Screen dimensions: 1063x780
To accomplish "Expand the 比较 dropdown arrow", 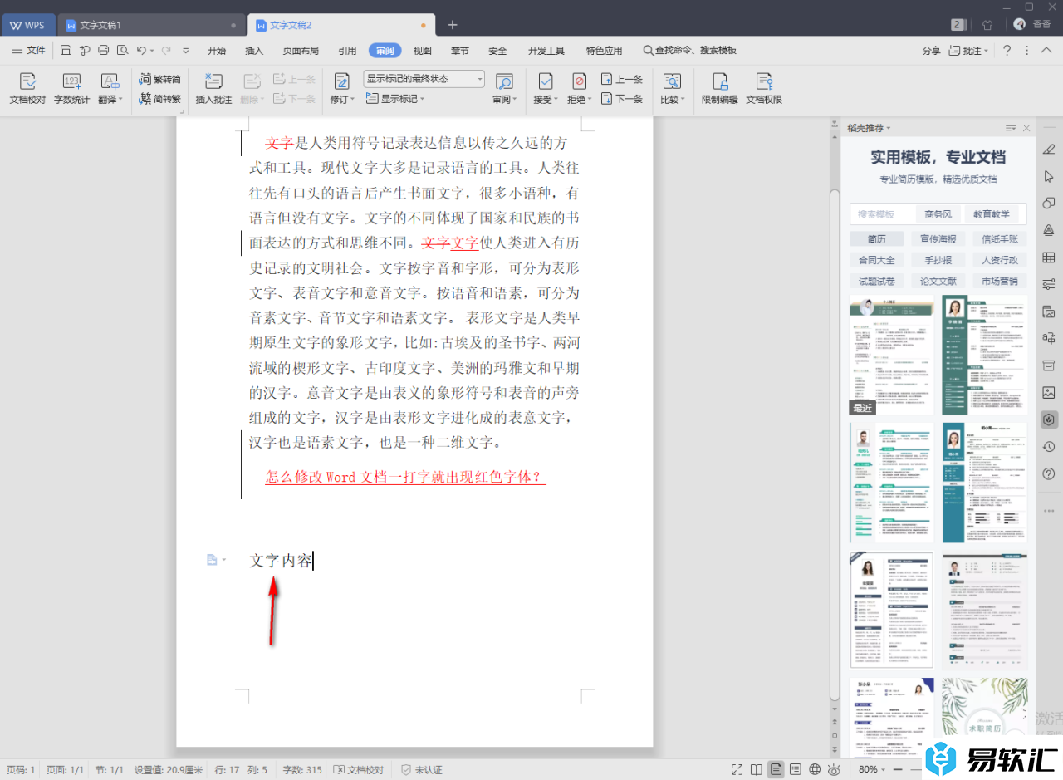I will [683, 100].
